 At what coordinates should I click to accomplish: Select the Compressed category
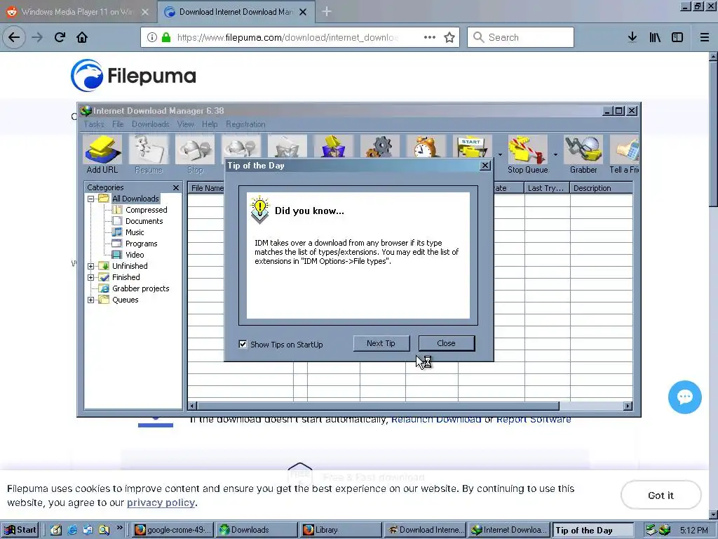[x=146, y=210]
